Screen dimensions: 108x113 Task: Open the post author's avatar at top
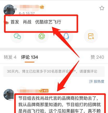pos(9,10)
